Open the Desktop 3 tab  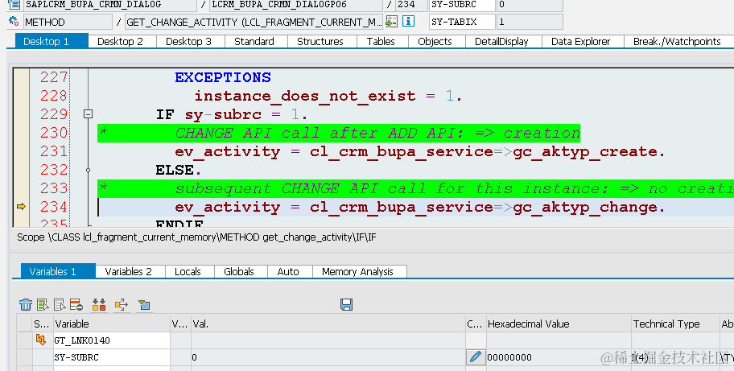coord(188,41)
